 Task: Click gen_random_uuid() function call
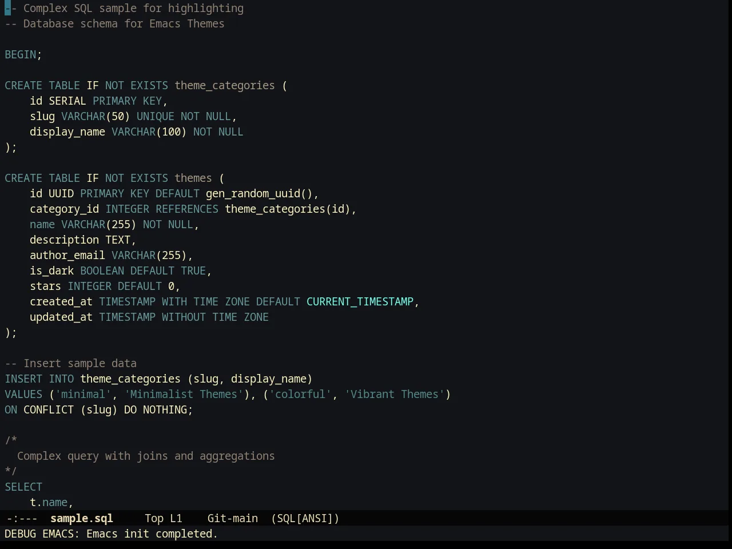click(x=259, y=193)
